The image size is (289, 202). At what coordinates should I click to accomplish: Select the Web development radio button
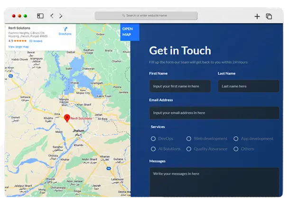[189, 138]
